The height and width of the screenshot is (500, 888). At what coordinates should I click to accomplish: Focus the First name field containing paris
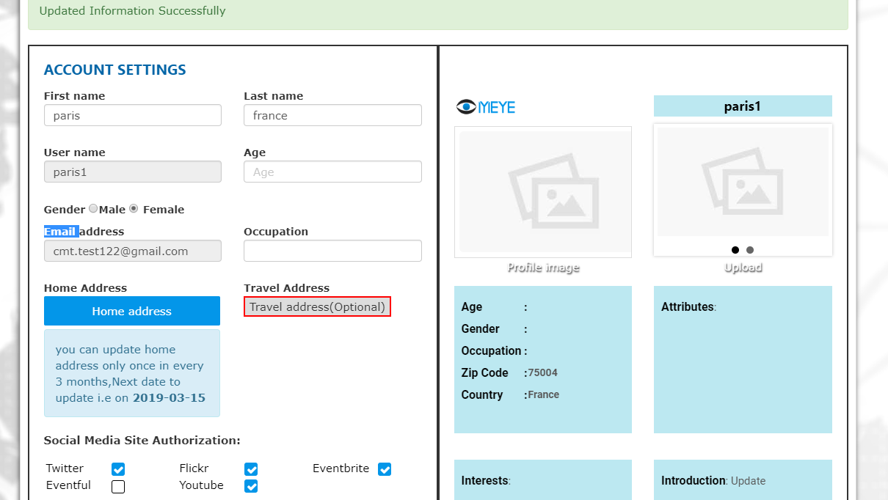(x=133, y=115)
